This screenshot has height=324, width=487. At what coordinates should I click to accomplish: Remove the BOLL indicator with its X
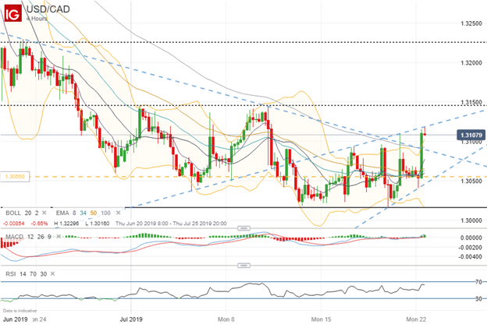click(x=44, y=213)
